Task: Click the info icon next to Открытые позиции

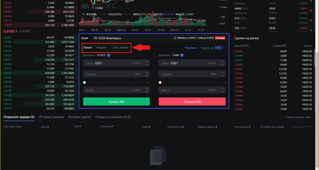Action: tap(129, 117)
